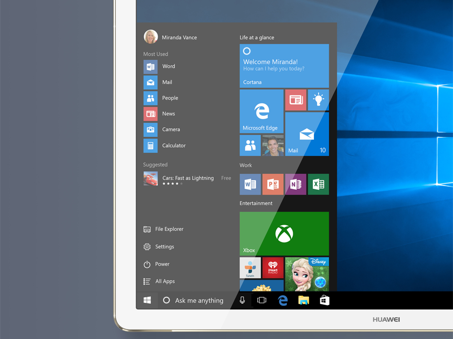Open Settings from the Start menu

click(x=164, y=247)
